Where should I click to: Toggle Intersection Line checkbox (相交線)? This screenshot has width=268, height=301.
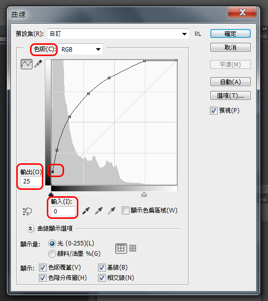(x=101, y=278)
